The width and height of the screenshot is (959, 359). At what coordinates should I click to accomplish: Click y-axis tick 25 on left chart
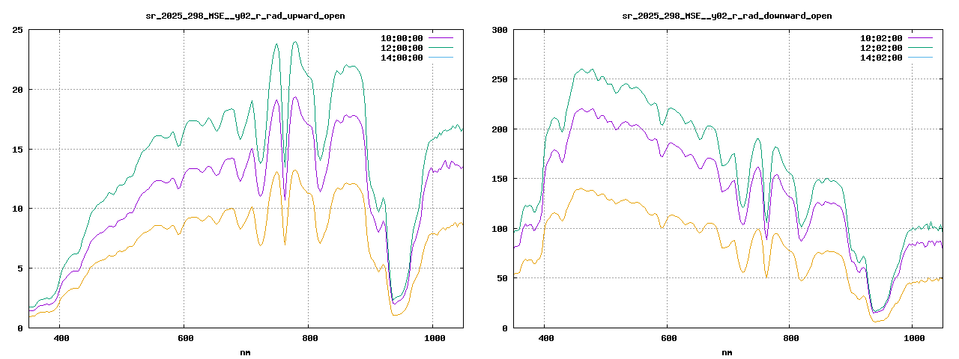click(16, 30)
